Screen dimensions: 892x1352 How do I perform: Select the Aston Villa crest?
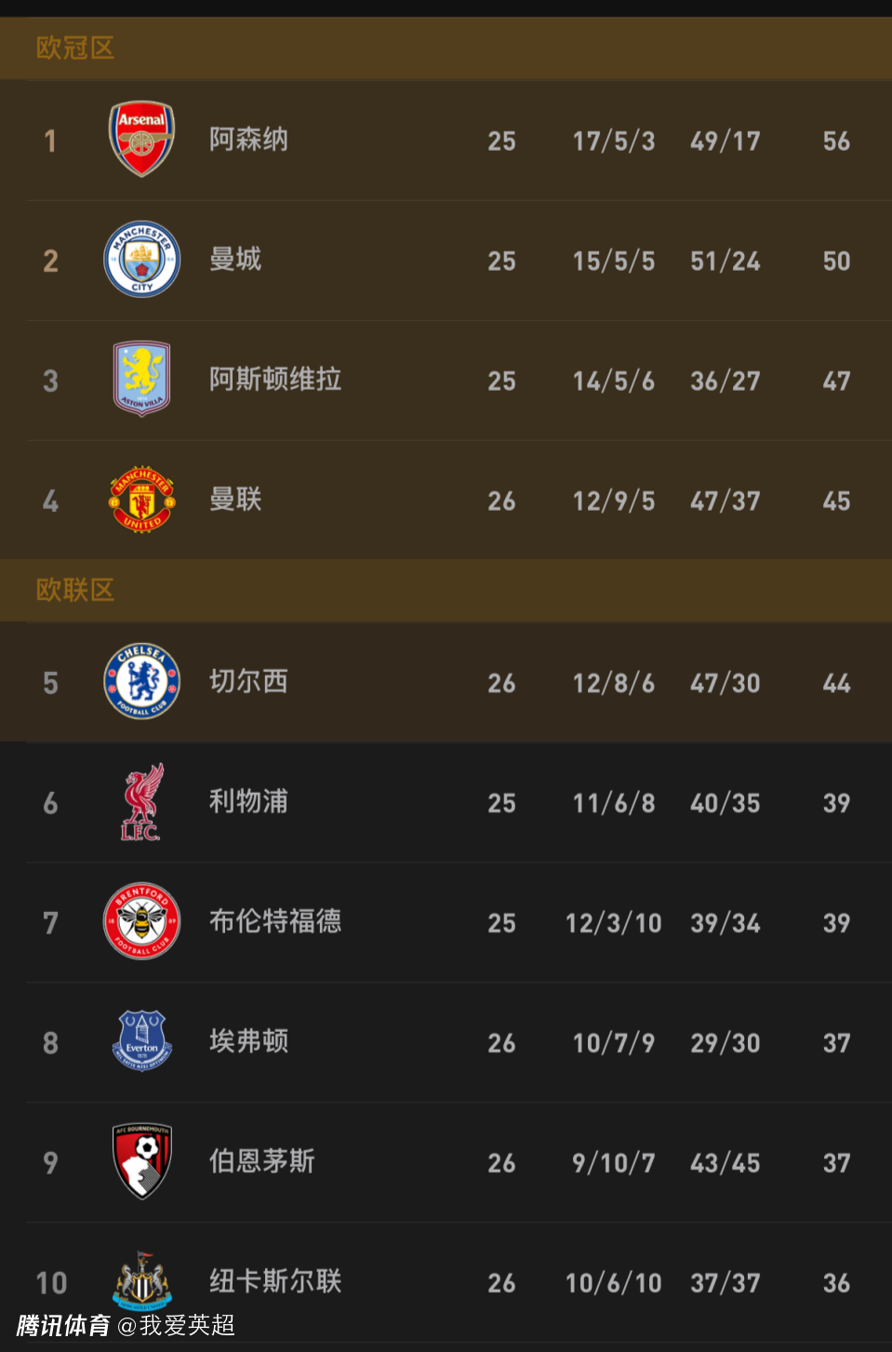click(141, 379)
